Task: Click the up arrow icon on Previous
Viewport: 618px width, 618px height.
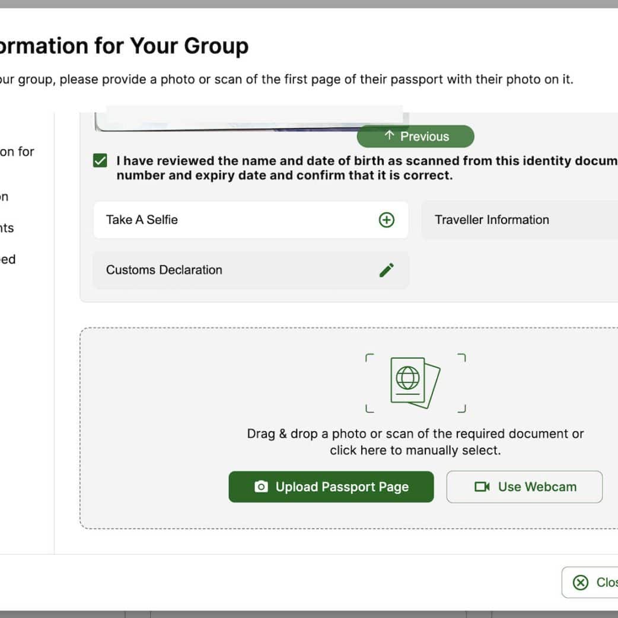Action: pos(389,136)
